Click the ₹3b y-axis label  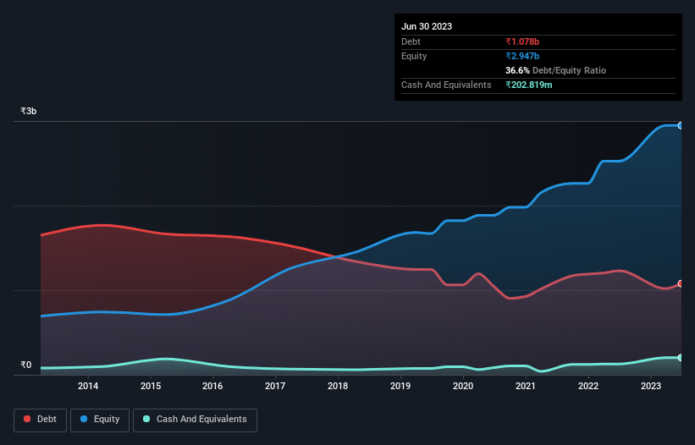(x=29, y=111)
